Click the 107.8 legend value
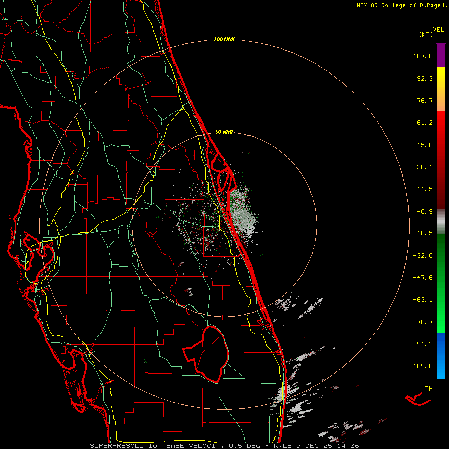The width and height of the screenshot is (449, 449). tap(423, 56)
